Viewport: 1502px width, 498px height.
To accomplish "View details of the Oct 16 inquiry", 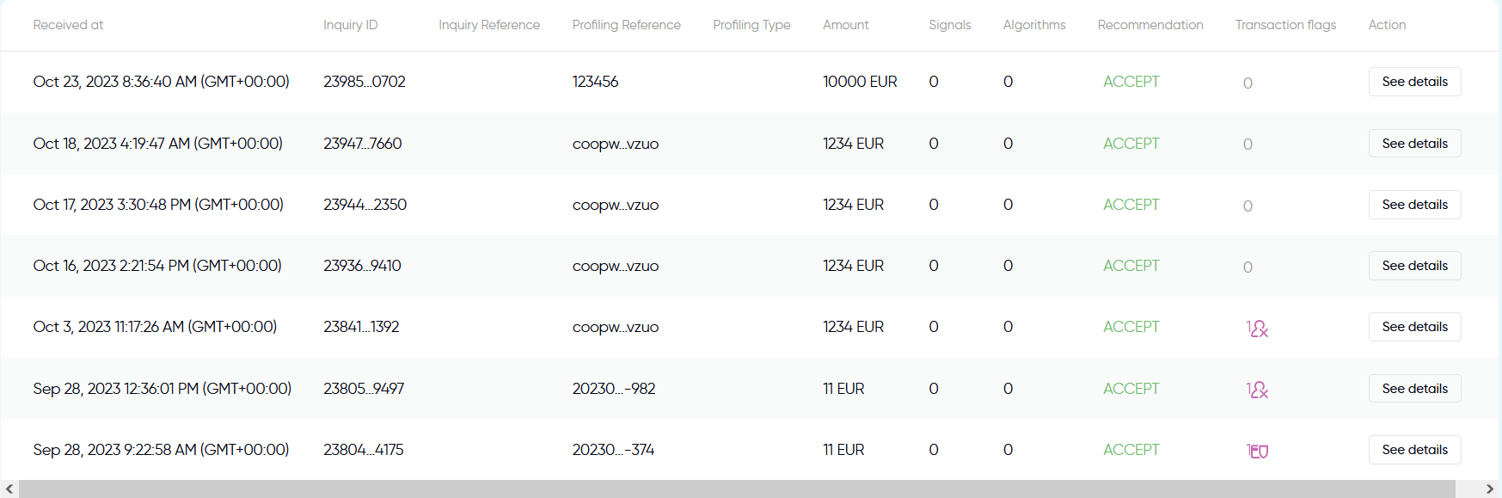I will [x=1414, y=266].
